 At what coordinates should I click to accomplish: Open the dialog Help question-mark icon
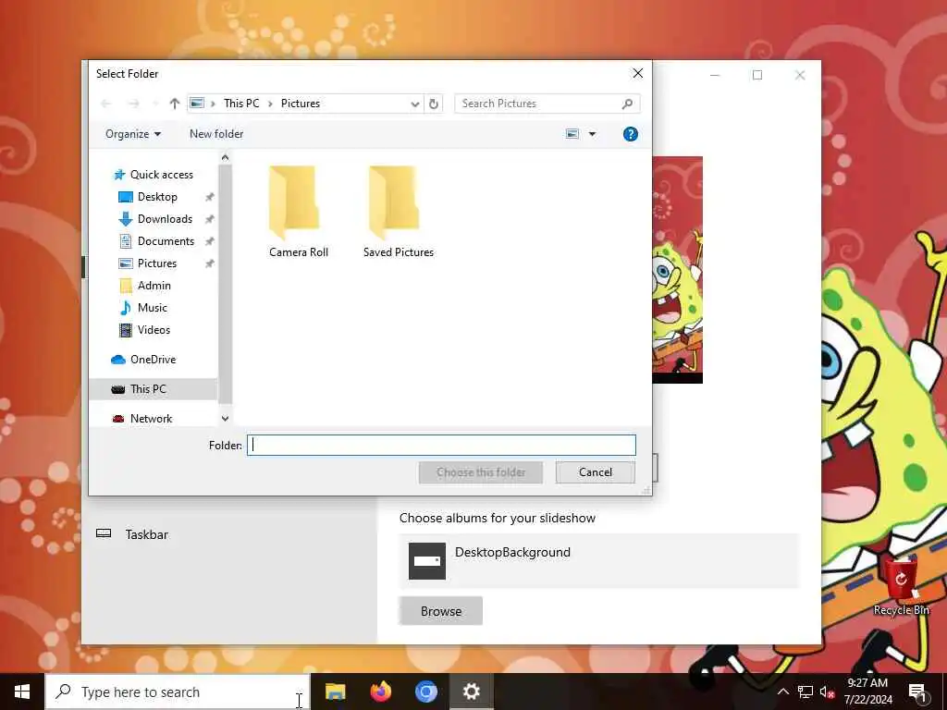630,134
